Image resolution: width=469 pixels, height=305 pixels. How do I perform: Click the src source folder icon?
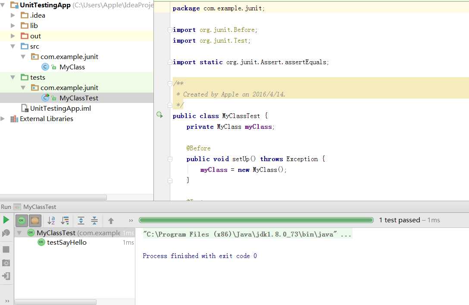coord(25,47)
